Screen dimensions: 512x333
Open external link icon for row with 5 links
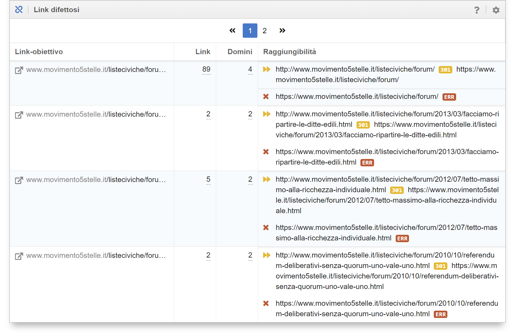19,180
